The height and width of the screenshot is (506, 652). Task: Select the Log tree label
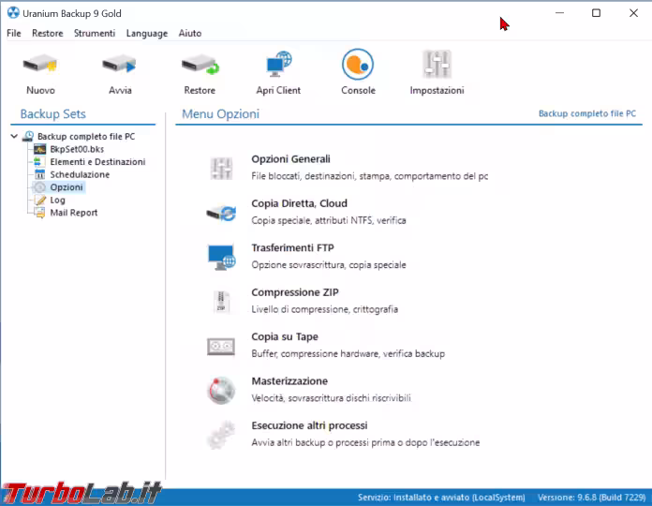(57, 200)
